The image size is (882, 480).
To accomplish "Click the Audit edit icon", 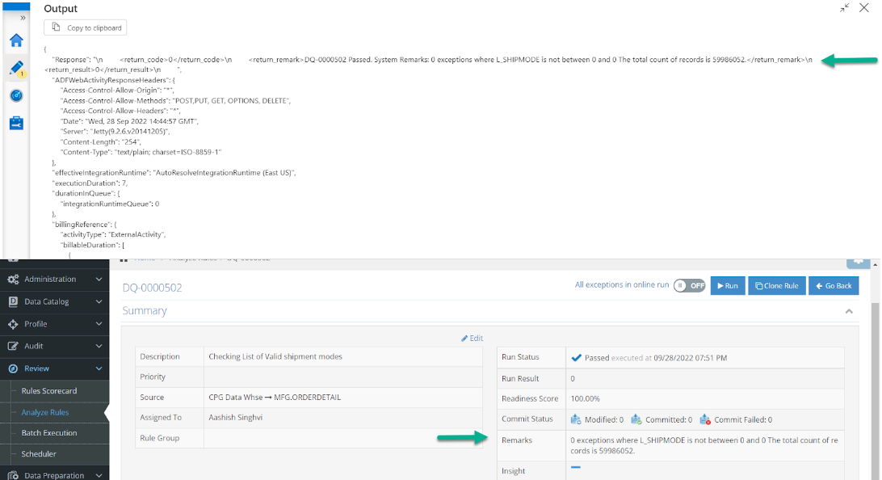I will [13, 346].
